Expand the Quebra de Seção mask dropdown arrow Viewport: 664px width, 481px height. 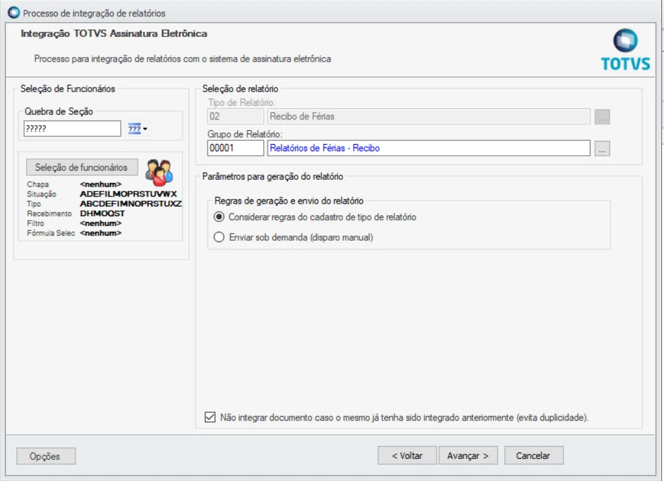point(145,129)
